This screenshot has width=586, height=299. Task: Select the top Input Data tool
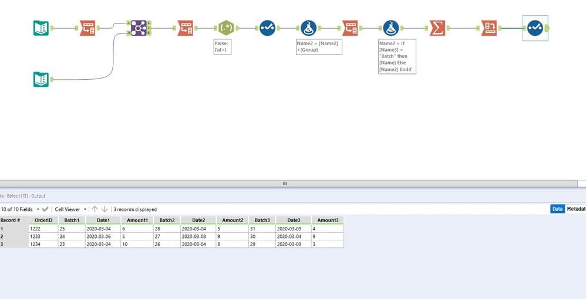(41, 28)
